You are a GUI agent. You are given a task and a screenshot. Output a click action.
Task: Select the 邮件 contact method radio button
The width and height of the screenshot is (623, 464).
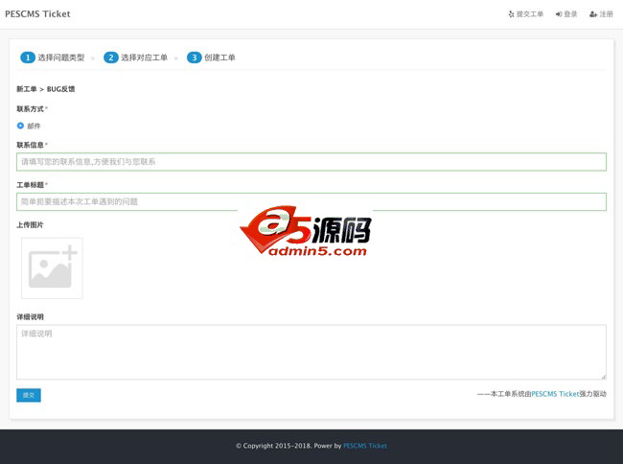tap(20, 126)
